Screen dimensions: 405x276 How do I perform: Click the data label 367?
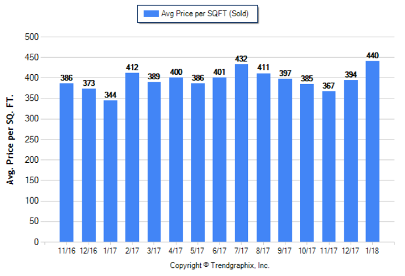329,86
